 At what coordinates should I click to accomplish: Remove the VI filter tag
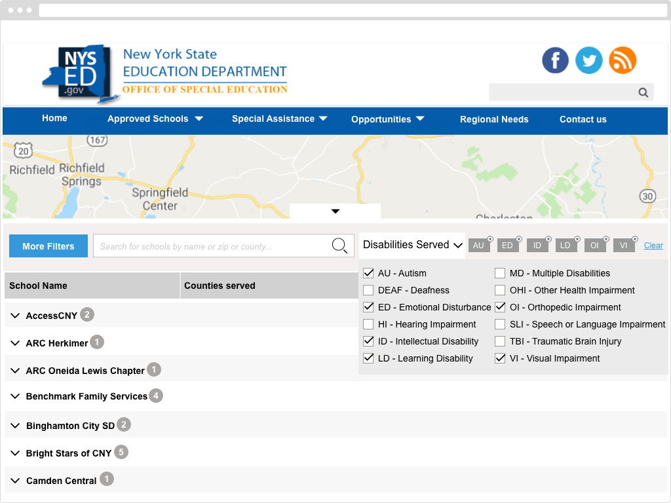635,239
